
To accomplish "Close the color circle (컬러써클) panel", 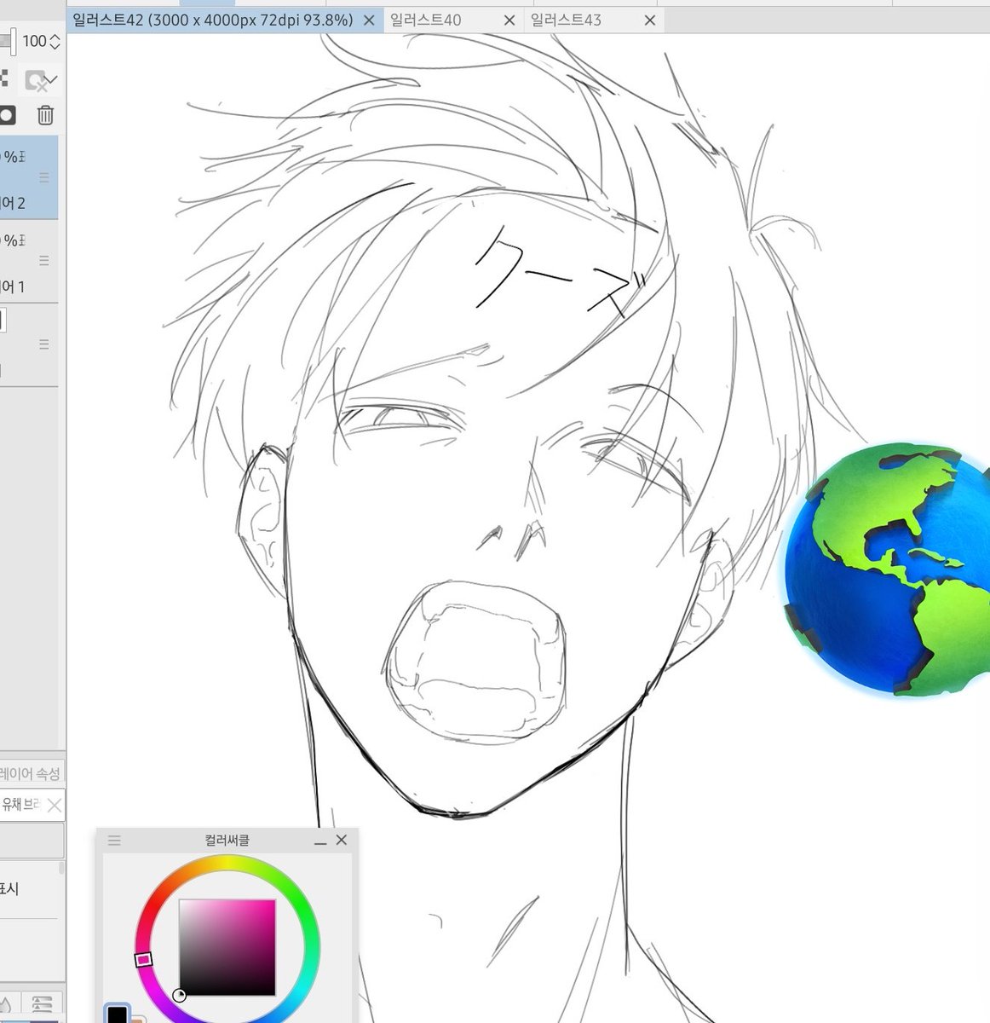I will pyautogui.click(x=342, y=840).
